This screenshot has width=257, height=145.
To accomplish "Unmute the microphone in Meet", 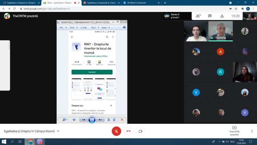I will (117, 131).
